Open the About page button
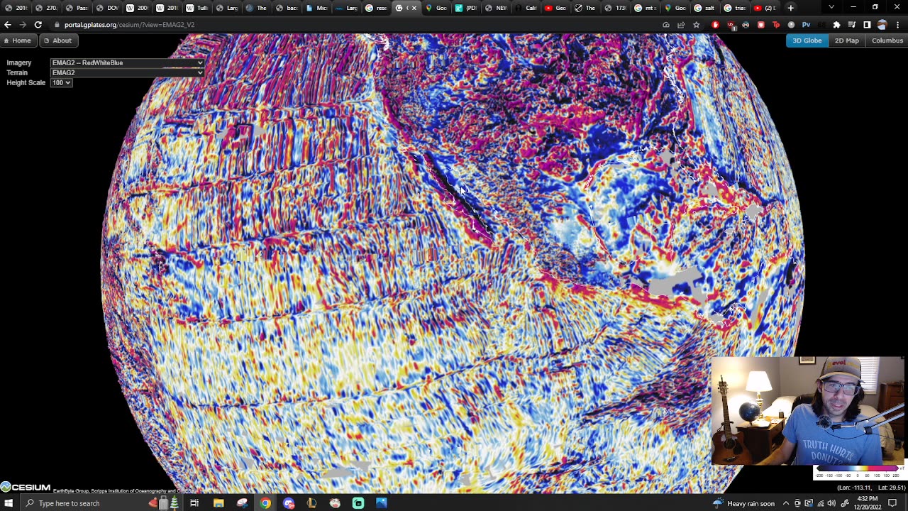 pos(57,40)
